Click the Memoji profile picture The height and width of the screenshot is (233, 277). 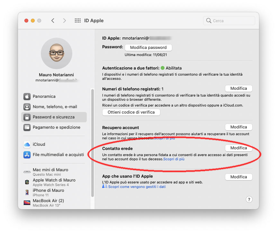pyautogui.click(x=57, y=53)
